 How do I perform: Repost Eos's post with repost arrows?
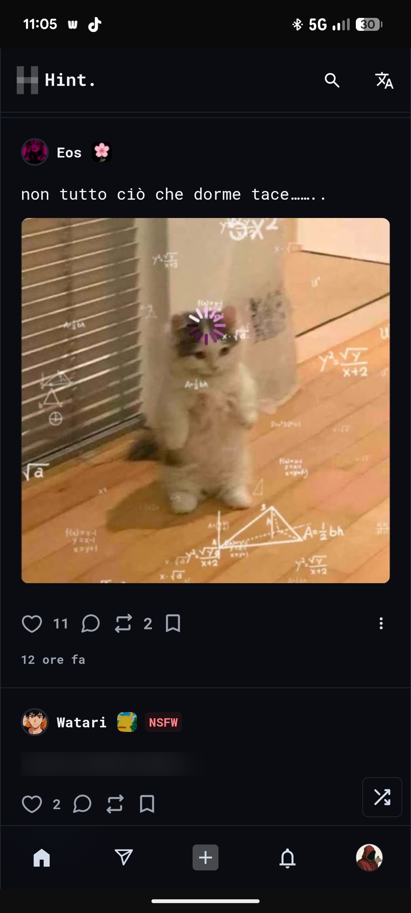pyautogui.click(x=123, y=624)
